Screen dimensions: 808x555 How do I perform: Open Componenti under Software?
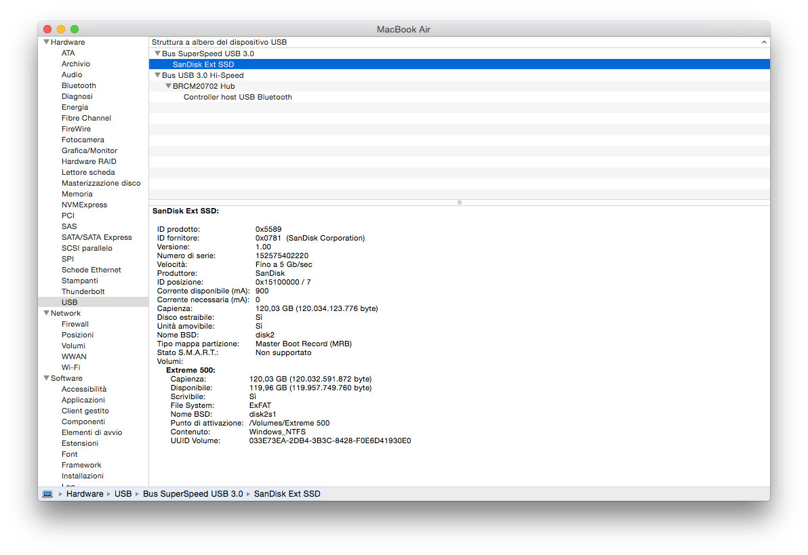[83, 421]
